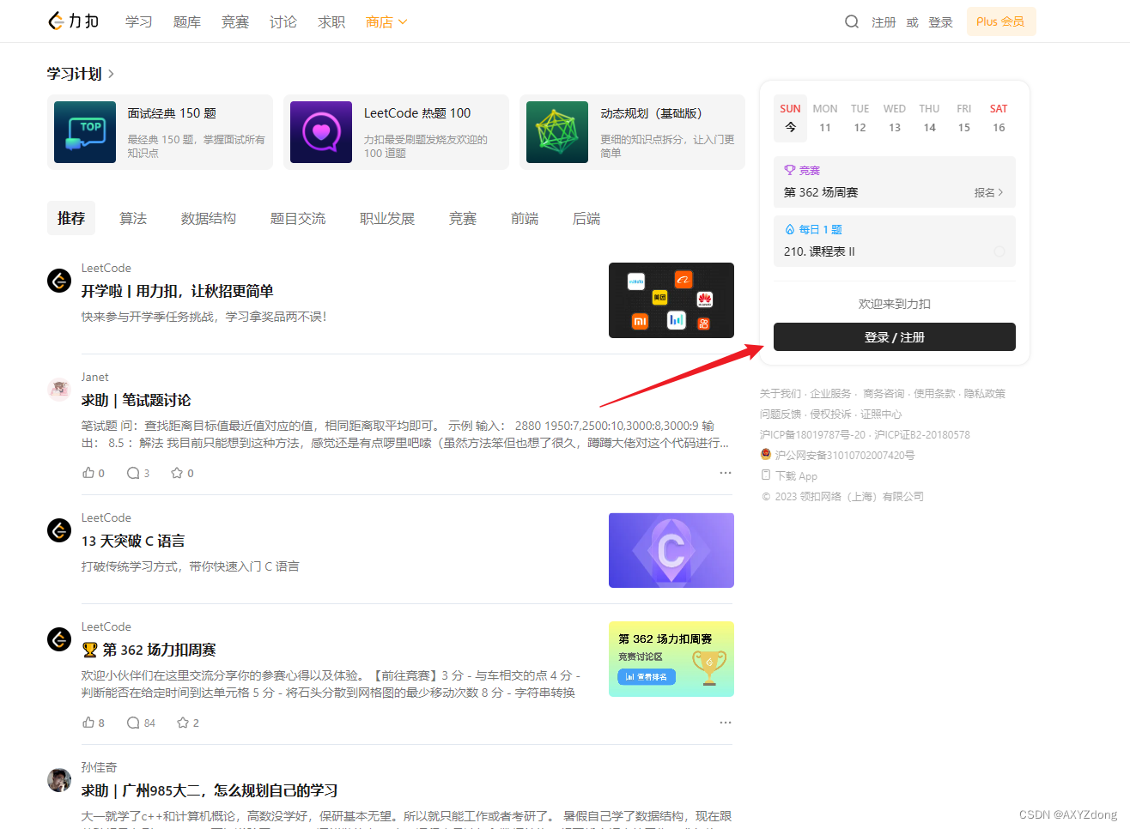Open daily problem 210. 课程表 II
This screenshot has width=1130, height=829.
(x=820, y=251)
